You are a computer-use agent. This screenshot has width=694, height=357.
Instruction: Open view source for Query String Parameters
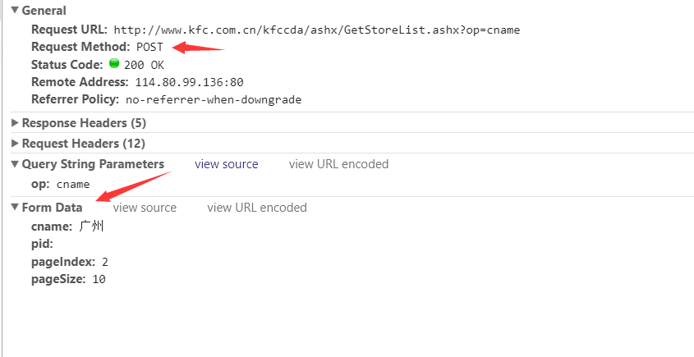pyautogui.click(x=226, y=164)
